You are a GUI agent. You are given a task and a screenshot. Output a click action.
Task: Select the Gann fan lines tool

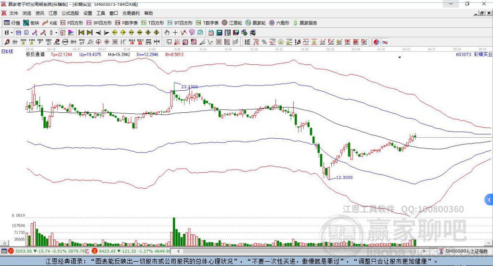coord(177,42)
